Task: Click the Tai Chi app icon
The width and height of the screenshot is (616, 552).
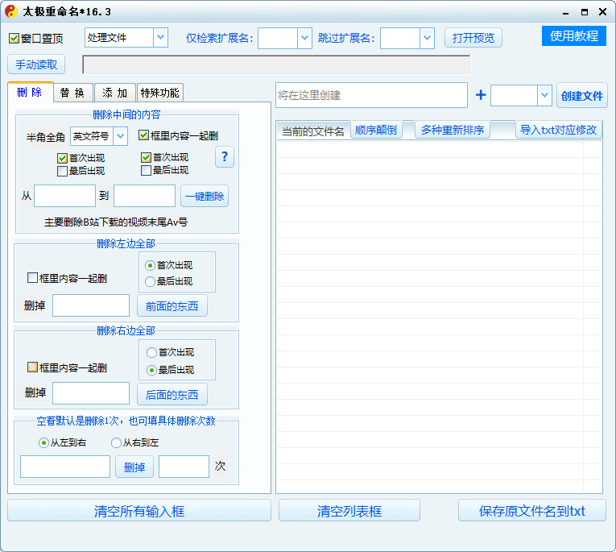Action: click(10, 11)
